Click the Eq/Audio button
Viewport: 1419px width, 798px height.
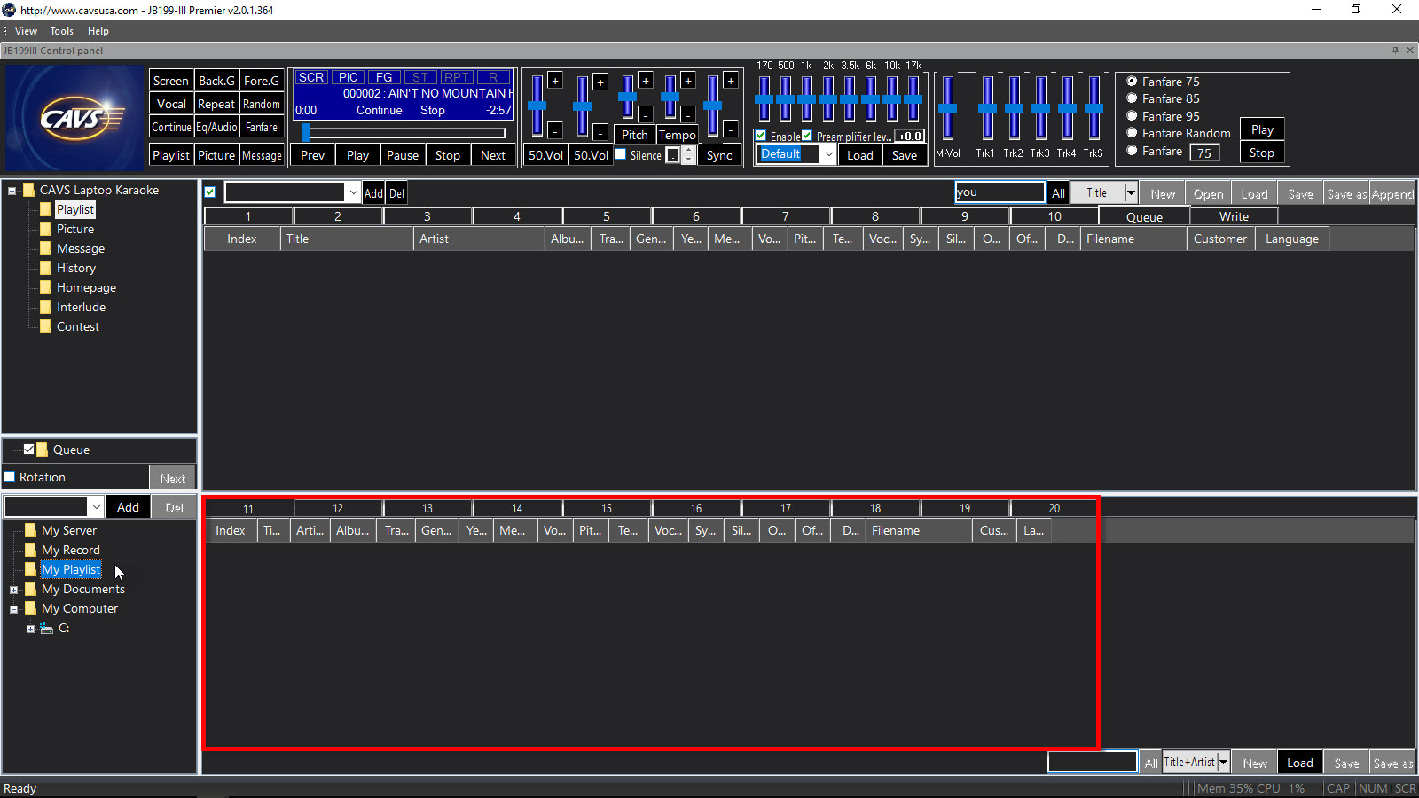[x=216, y=127]
